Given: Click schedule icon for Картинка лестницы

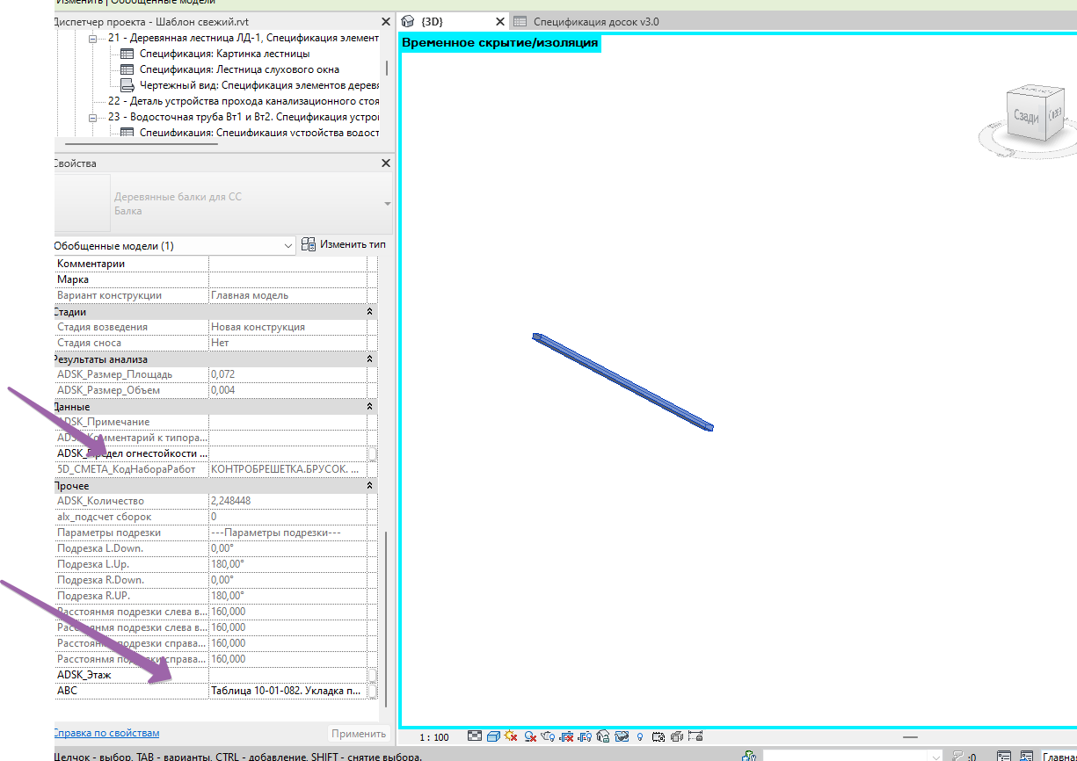Looking at the screenshot, I should point(127,54).
